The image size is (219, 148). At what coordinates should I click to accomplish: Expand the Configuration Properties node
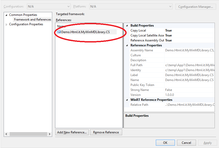click(7, 24)
